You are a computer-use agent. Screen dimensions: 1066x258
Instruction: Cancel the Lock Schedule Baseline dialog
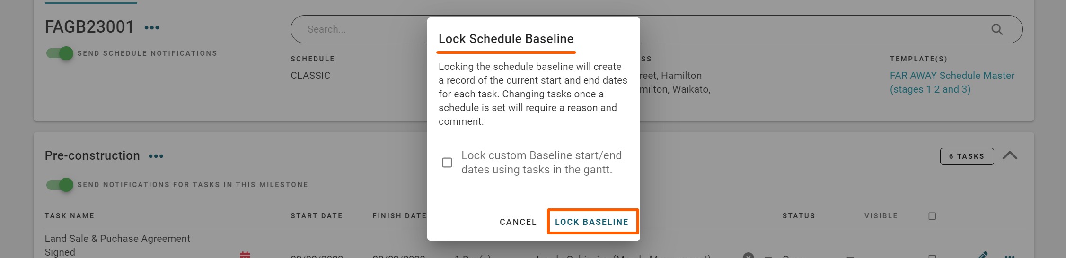[x=518, y=222]
